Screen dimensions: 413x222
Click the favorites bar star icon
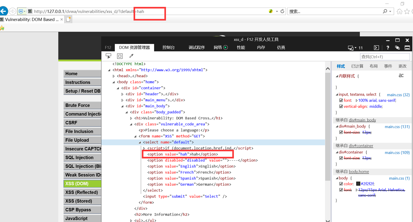tap(2, 28)
